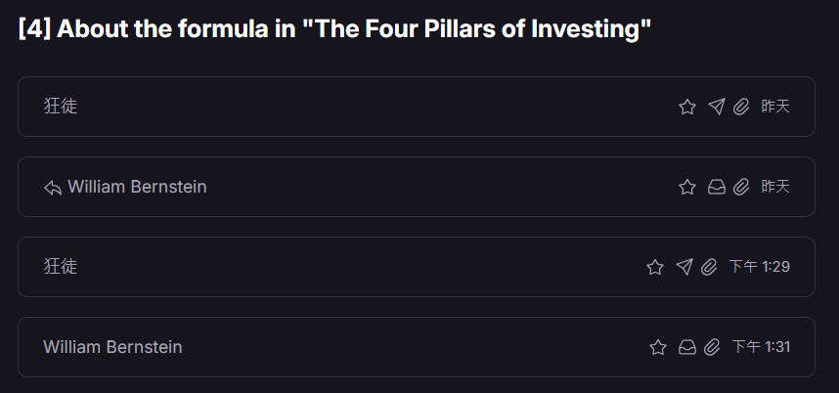Viewport: 839px width, 393px height.
Task: Click sent paper-plane icon on 下午 1:29 message
Action: (x=684, y=267)
